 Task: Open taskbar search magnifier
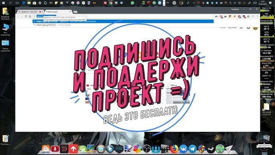(10, 3)
